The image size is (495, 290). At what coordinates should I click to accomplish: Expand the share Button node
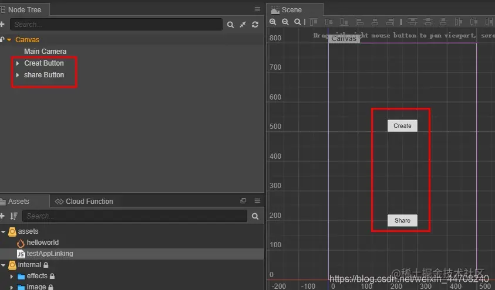pyautogui.click(x=18, y=75)
